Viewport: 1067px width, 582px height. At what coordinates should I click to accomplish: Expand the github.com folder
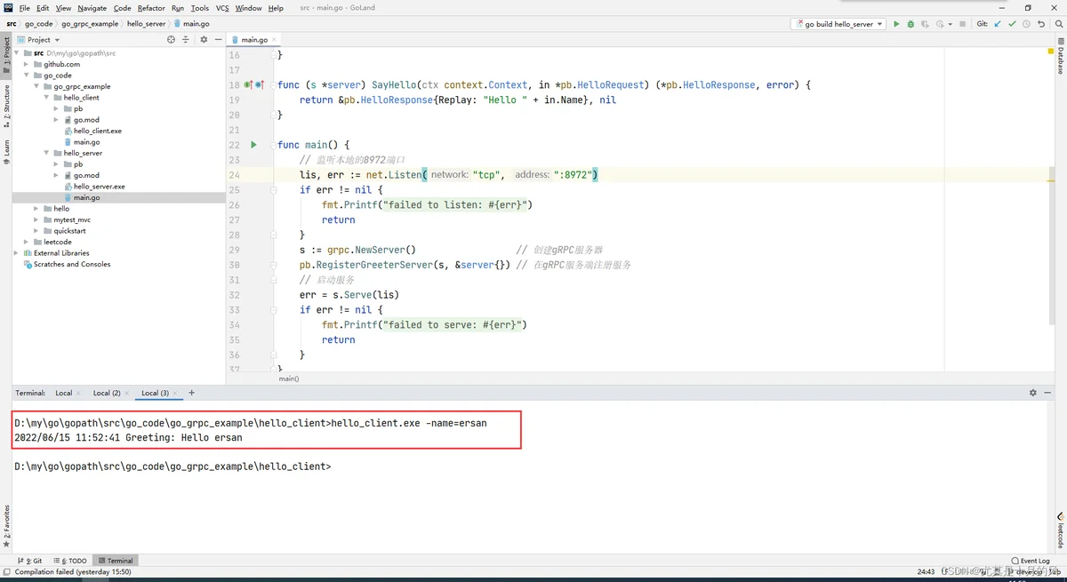coord(27,64)
